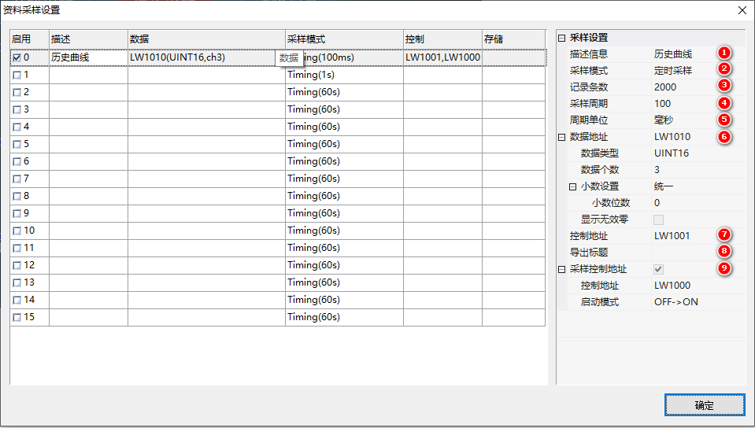Click the red number 7 marker
Screen dimensions: 755x428
724,235
